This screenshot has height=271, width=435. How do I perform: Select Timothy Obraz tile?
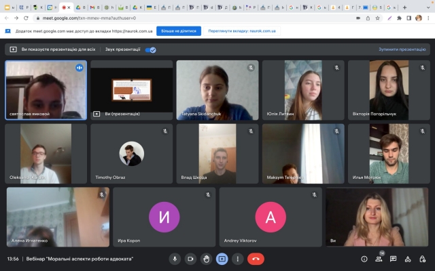click(131, 154)
